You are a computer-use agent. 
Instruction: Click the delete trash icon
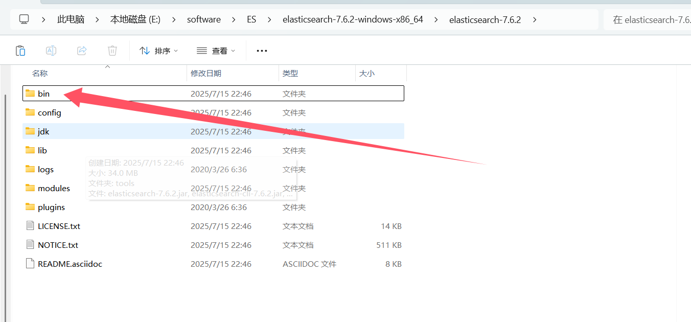tap(112, 51)
